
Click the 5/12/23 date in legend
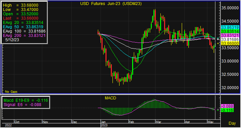[x=12, y=40]
